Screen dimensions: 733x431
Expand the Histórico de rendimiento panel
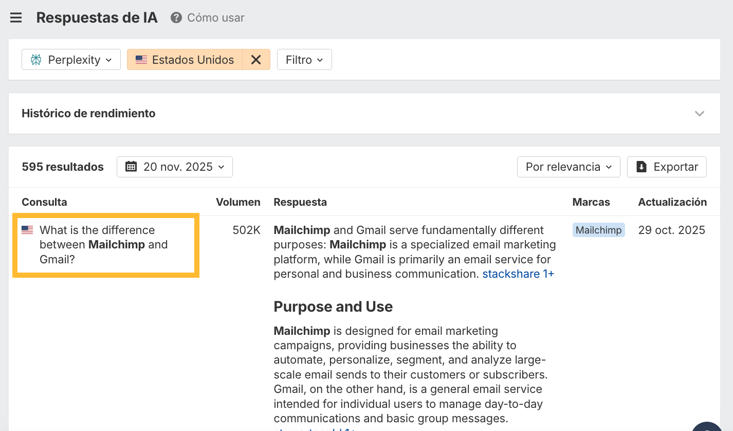pyautogui.click(x=699, y=113)
